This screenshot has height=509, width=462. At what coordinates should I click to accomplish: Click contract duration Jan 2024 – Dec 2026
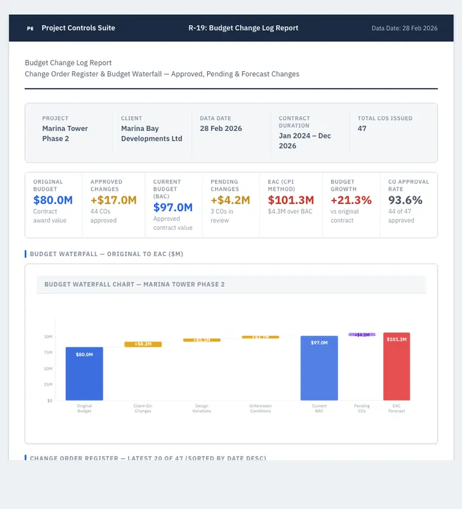305,141
